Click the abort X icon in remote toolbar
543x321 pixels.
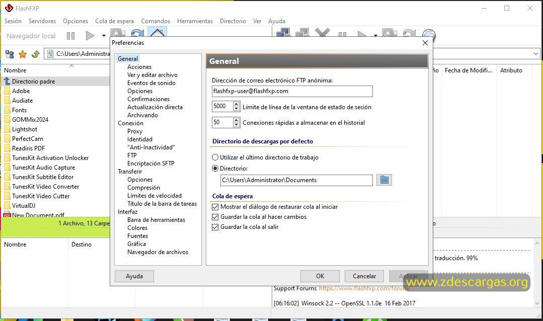(x=323, y=33)
